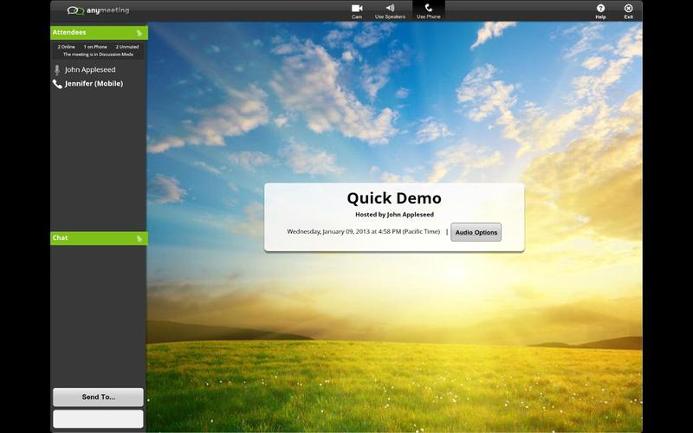Open Audio Options in meeting card
Image resolution: width=693 pixels, height=433 pixels.
pyautogui.click(x=476, y=232)
